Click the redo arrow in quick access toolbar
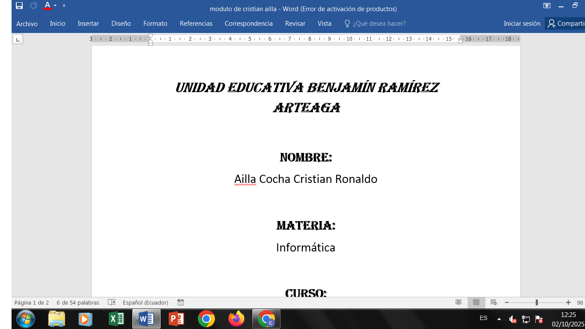This screenshot has width=585, height=329. pyautogui.click(x=33, y=6)
